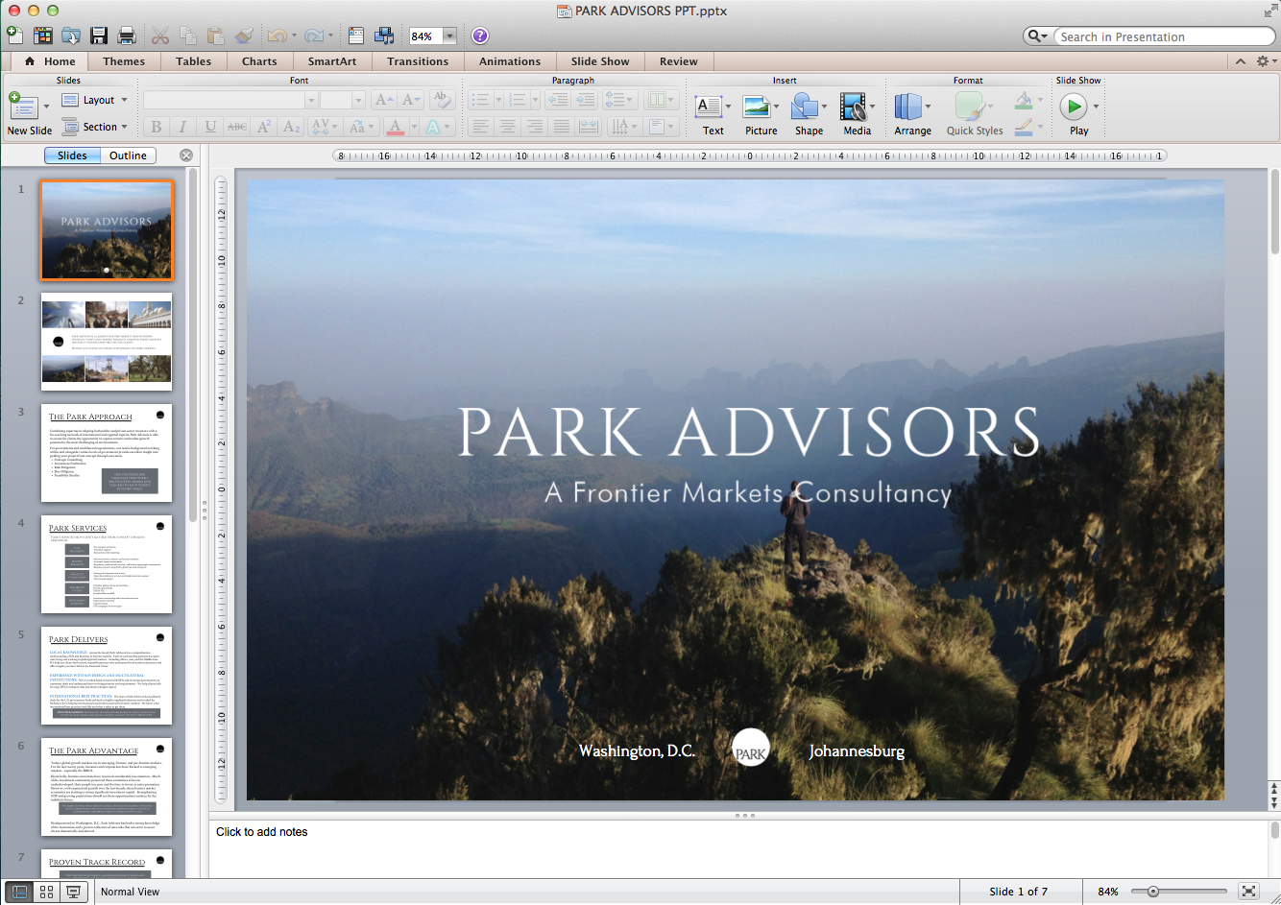The height and width of the screenshot is (905, 1281).
Task: Open the search options magnifier dropdown
Action: (1038, 36)
